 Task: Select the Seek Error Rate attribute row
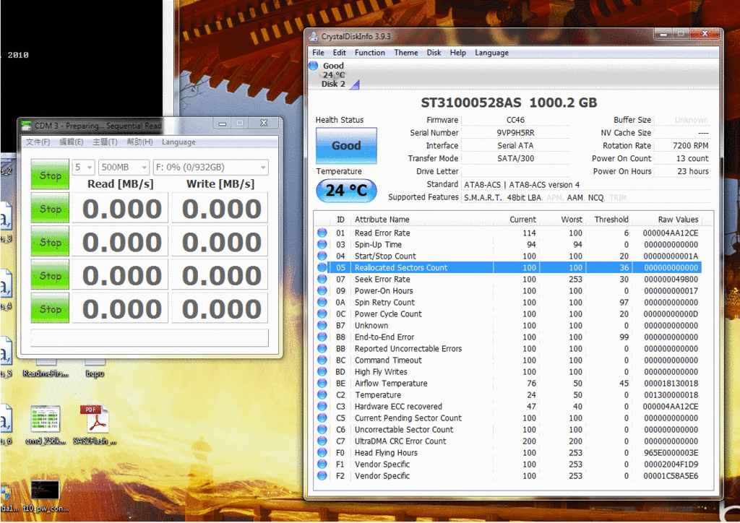(x=382, y=279)
